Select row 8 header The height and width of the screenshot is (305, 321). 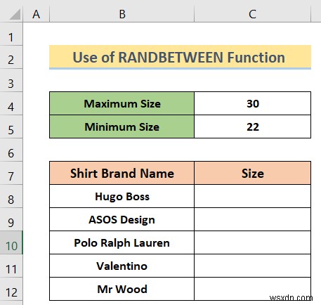click(11, 196)
